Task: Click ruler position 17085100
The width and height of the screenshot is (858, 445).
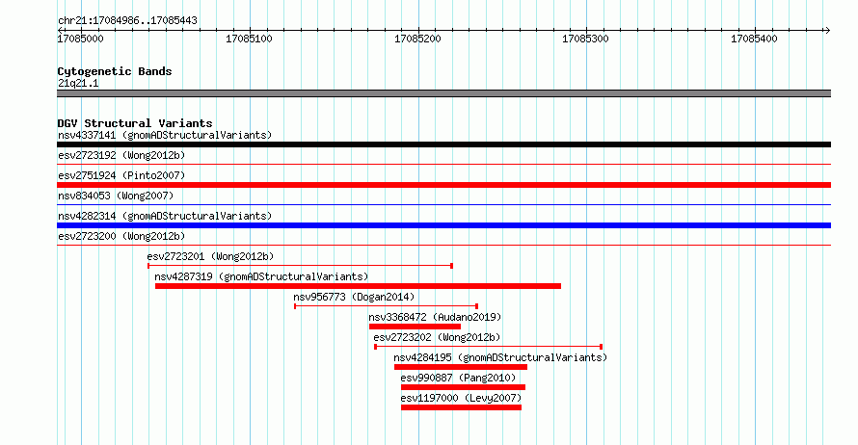Action: click(x=249, y=39)
